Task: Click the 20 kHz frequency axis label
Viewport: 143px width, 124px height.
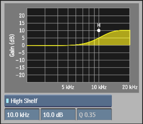Action: point(130,87)
